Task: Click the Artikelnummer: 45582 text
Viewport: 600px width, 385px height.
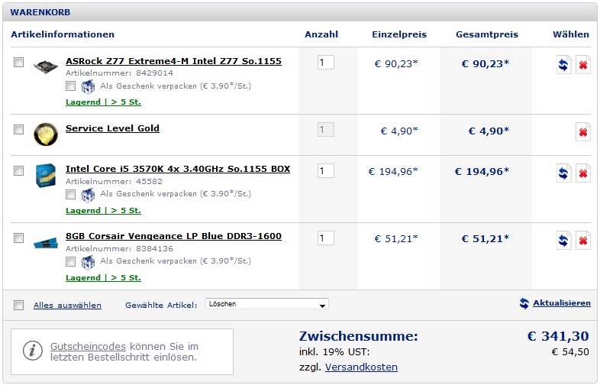Action: point(114,182)
